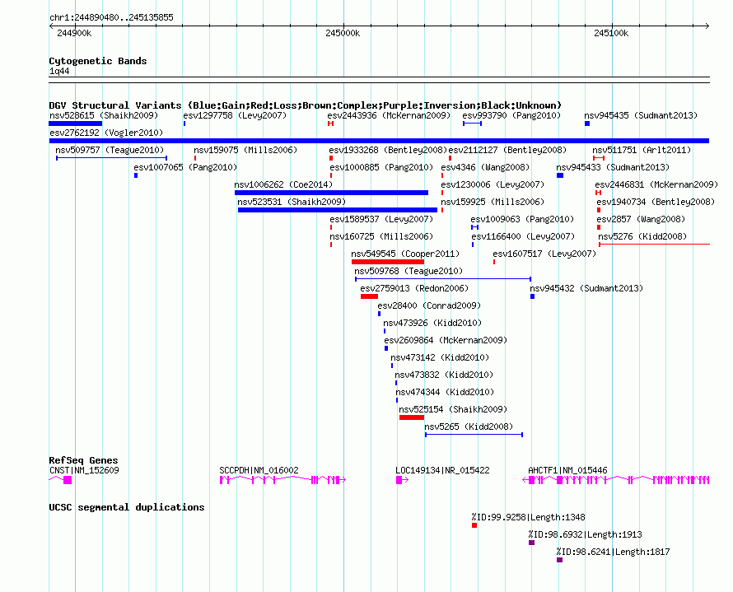Open nsv5265 (Kidd2008) variant label
This screenshot has height=592, width=733.
469,427
